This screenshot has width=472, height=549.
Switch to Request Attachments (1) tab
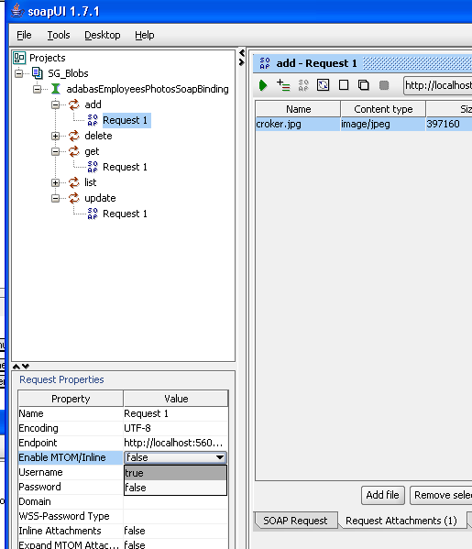coord(401,521)
